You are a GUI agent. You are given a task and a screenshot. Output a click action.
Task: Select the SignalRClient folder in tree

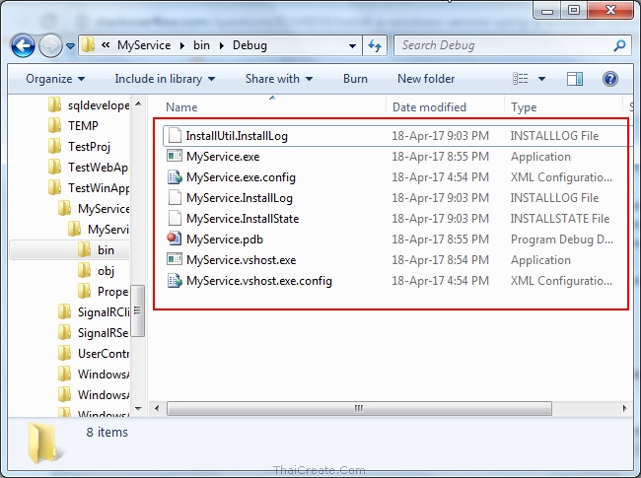(x=94, y=312)
